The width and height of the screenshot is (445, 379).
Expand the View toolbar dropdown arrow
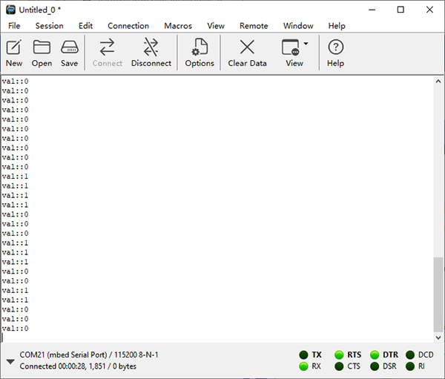point(306,44)
